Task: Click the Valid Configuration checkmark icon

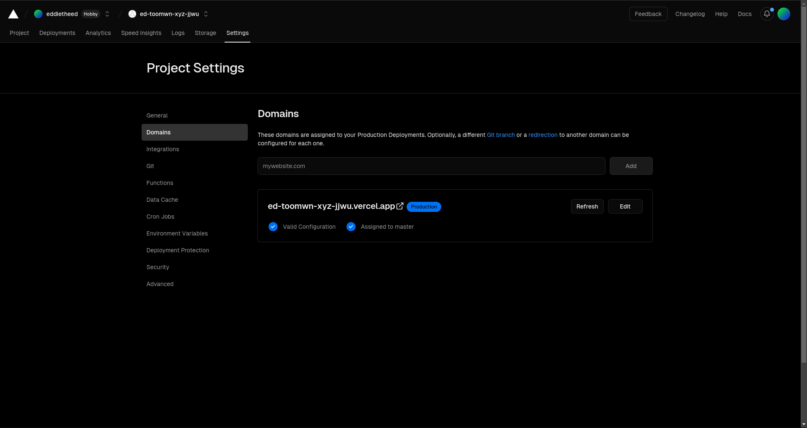Action: click(x=273, y=227)
